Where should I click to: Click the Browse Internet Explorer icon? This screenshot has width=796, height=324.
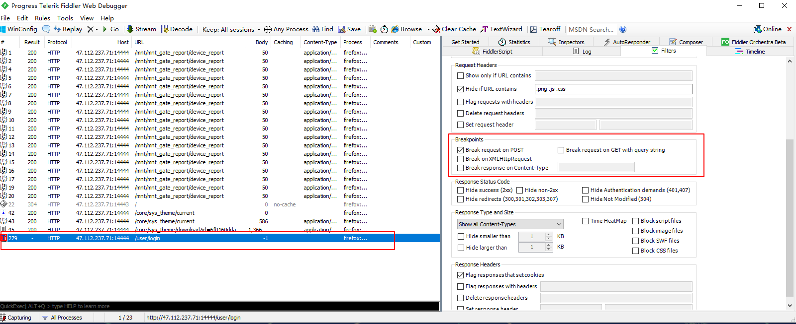[x=395, y=29]
